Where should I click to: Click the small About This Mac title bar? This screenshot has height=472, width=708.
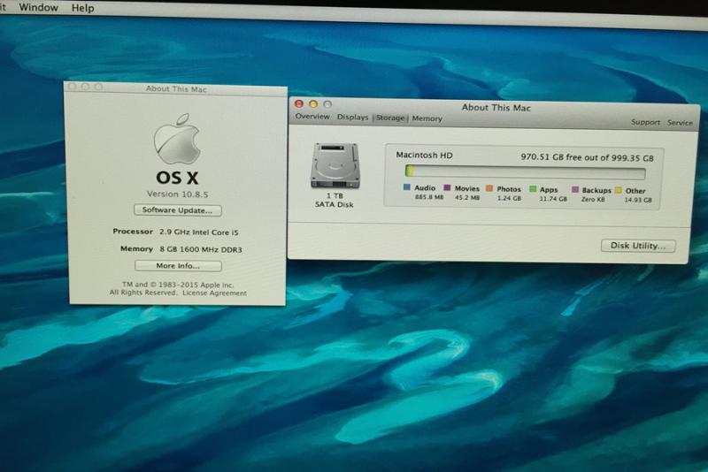pyautogui.click(x=176, y=88)
